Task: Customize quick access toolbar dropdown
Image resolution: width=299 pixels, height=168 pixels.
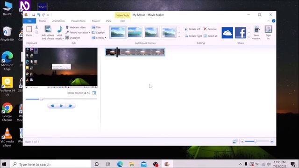Action: pos(48,15)
